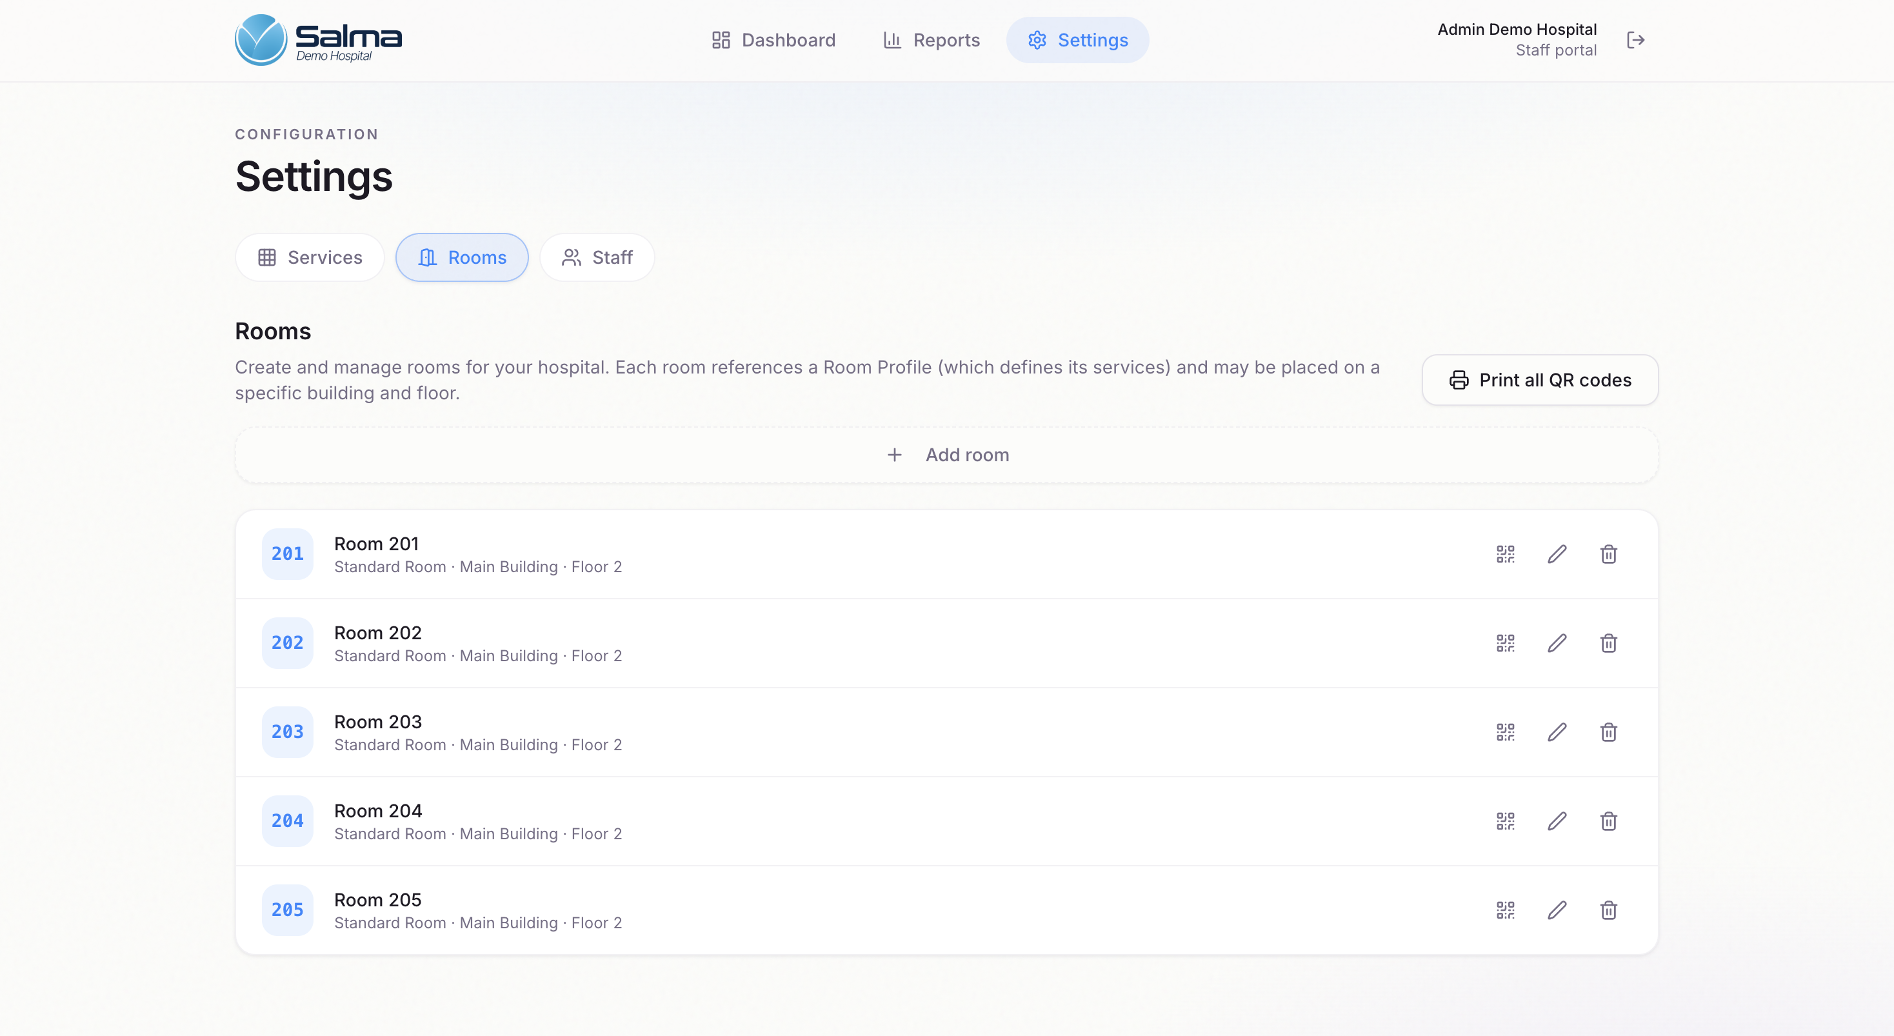Click the Add room button
Screen dimensions: 1894x1036
946,454
